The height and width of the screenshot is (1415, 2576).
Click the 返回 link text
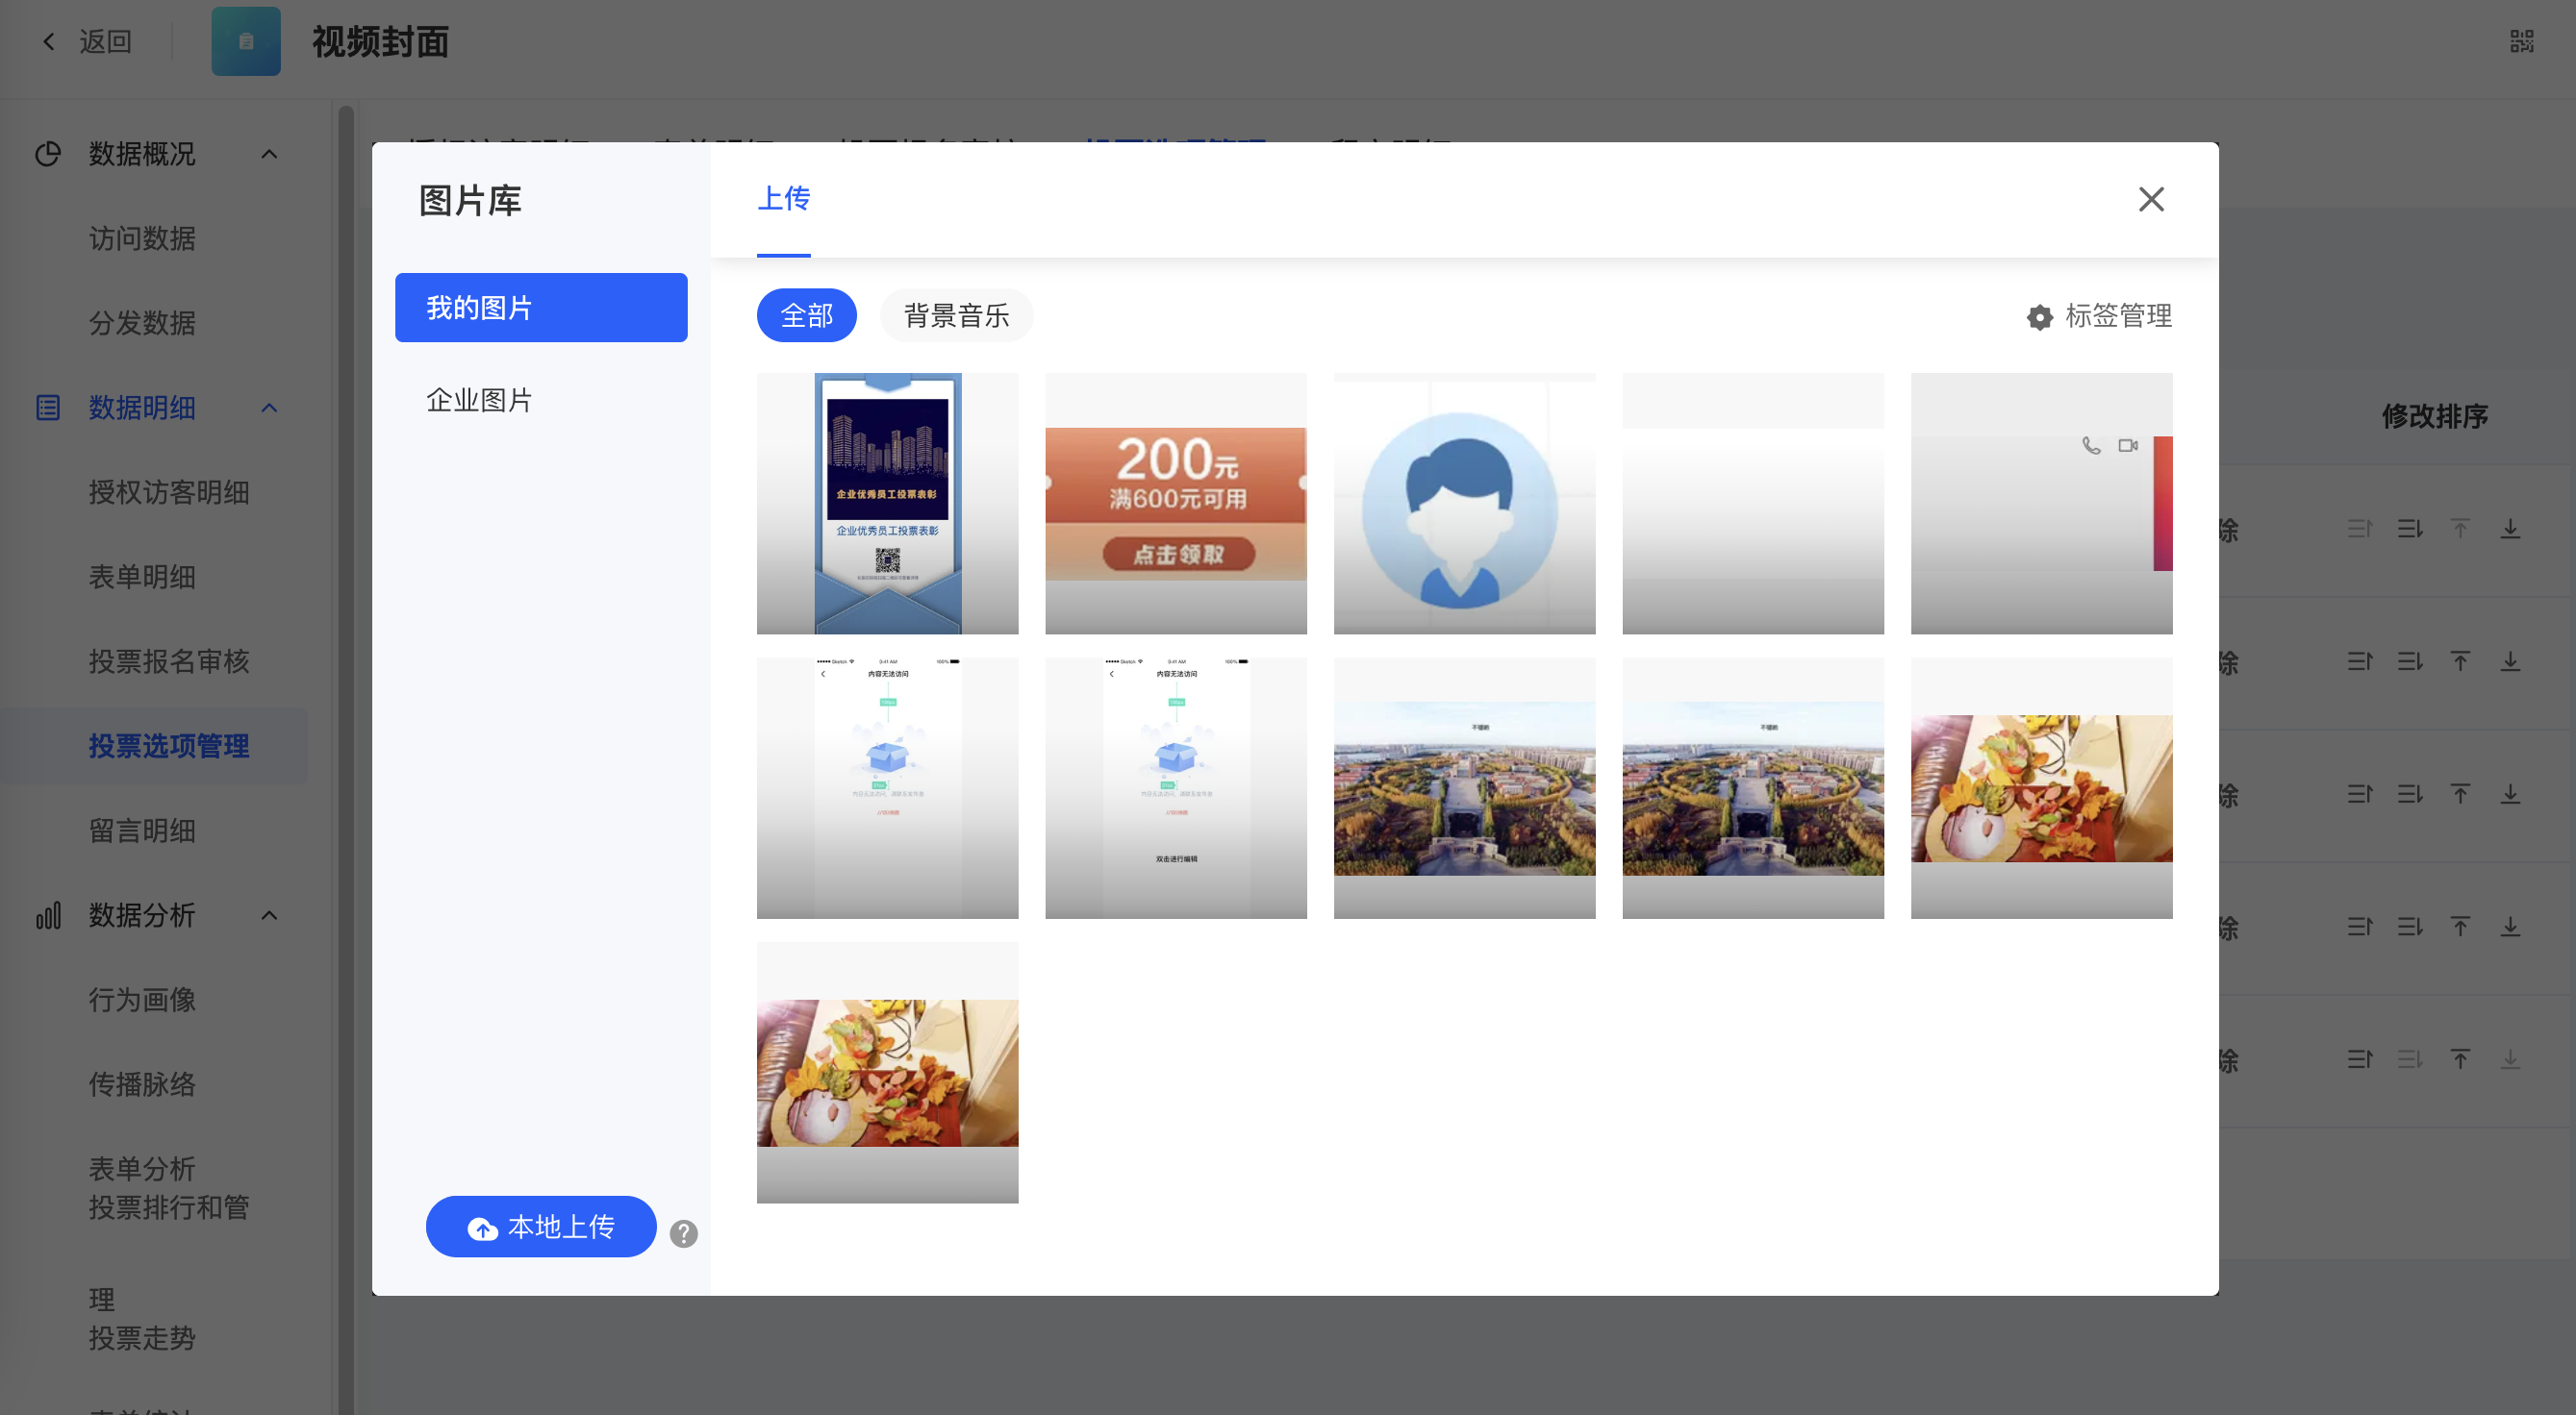105,41
